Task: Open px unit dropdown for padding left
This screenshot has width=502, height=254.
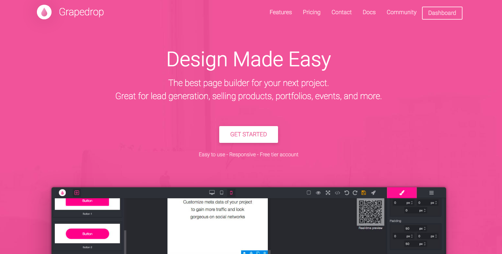Action: pos(408,236)
